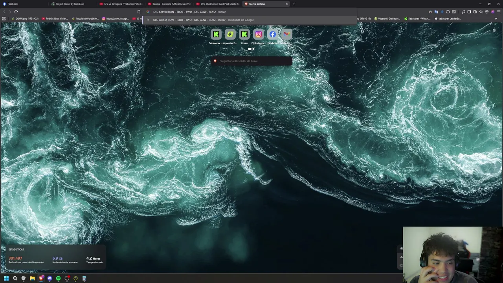Screen dimensions: 503x283
Task: Switch to the Facebook tab
Action: coord(24,4)
